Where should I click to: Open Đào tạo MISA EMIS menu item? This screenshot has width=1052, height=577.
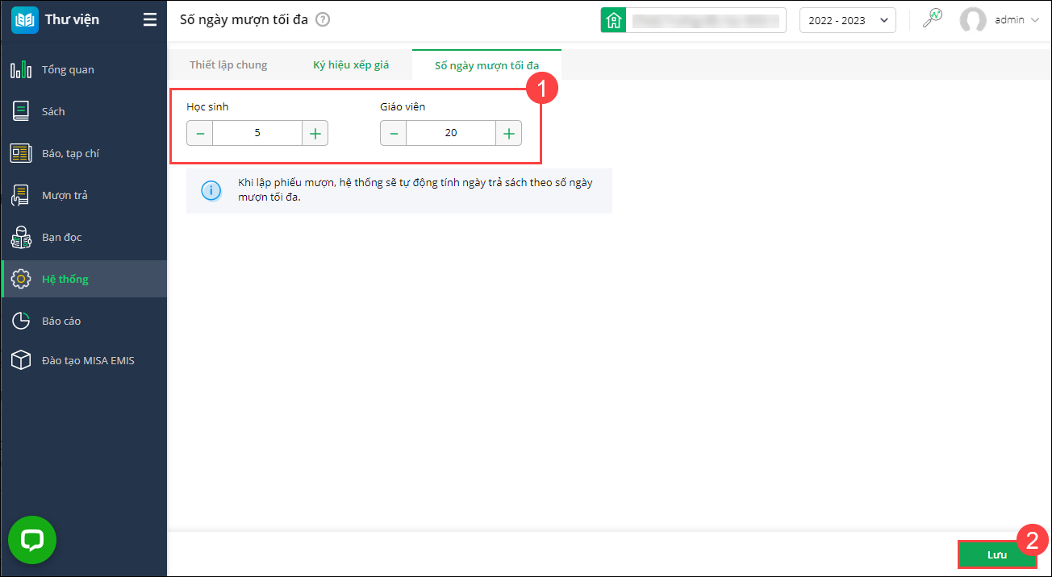[x=84, y=360]
